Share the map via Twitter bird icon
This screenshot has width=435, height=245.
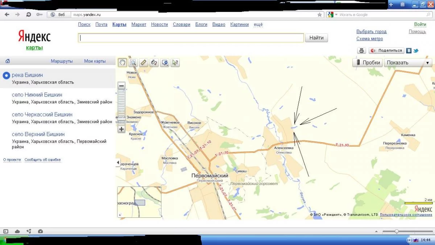point(416,50)
